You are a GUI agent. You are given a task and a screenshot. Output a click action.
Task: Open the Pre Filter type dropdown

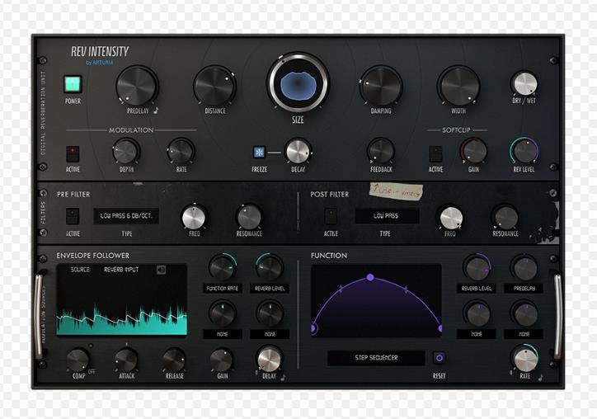pos(126,216)
